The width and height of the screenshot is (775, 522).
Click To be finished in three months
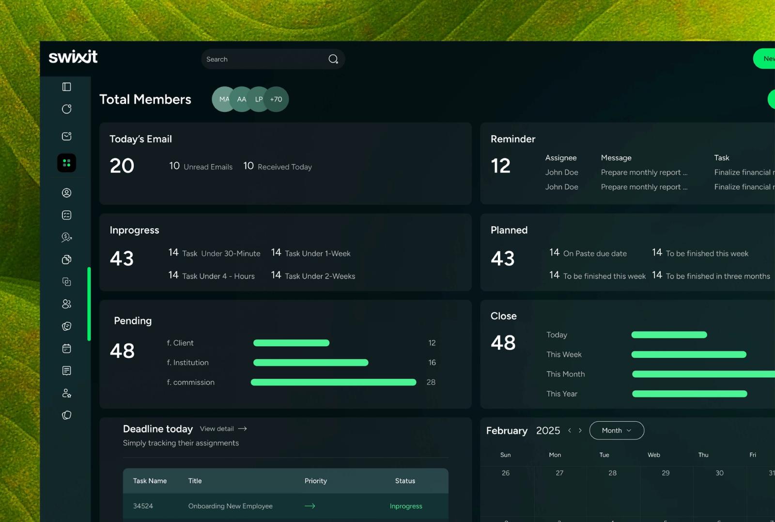click(711, 276)
